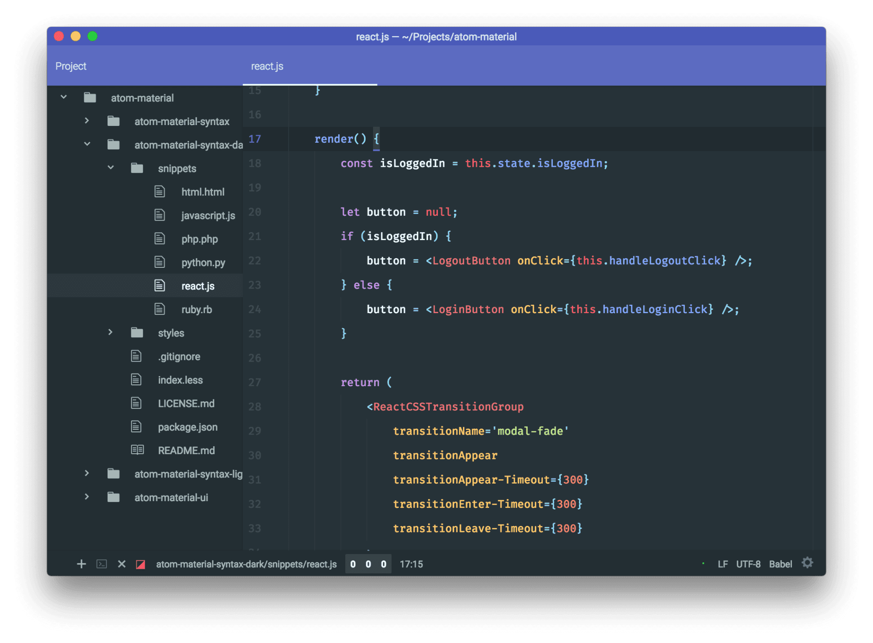Open settings gear in status bar
This screenshot has height=643, width=873.
pos(807,563)
